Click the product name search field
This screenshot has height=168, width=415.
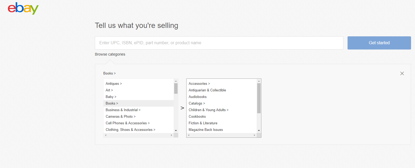tap(219, 43)
